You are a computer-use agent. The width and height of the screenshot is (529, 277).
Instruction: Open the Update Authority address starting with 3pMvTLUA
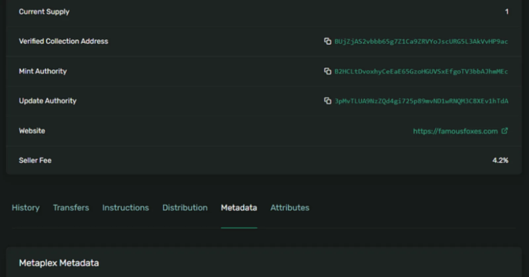point(422,101)
